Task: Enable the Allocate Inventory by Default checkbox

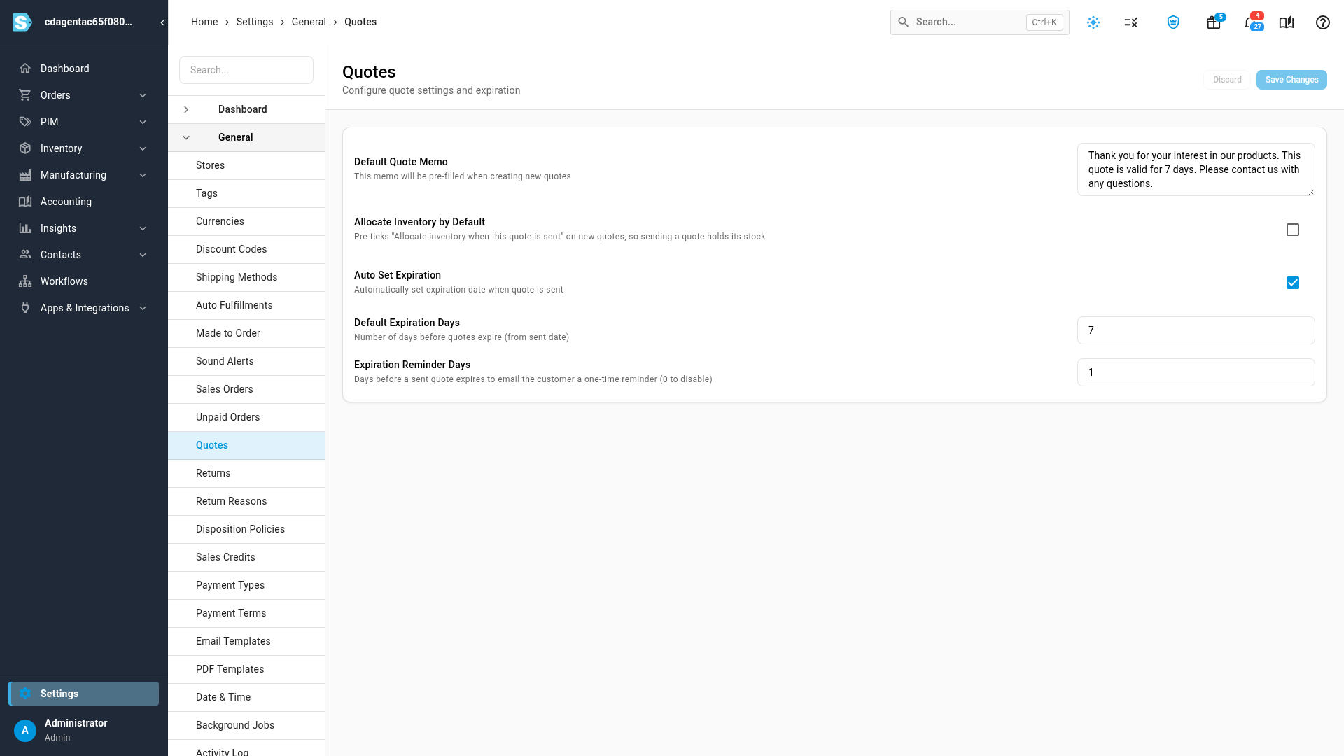Action: pos(1293,230)
